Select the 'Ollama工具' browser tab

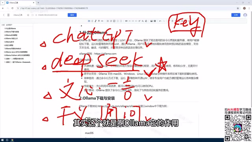click(20, 3)
